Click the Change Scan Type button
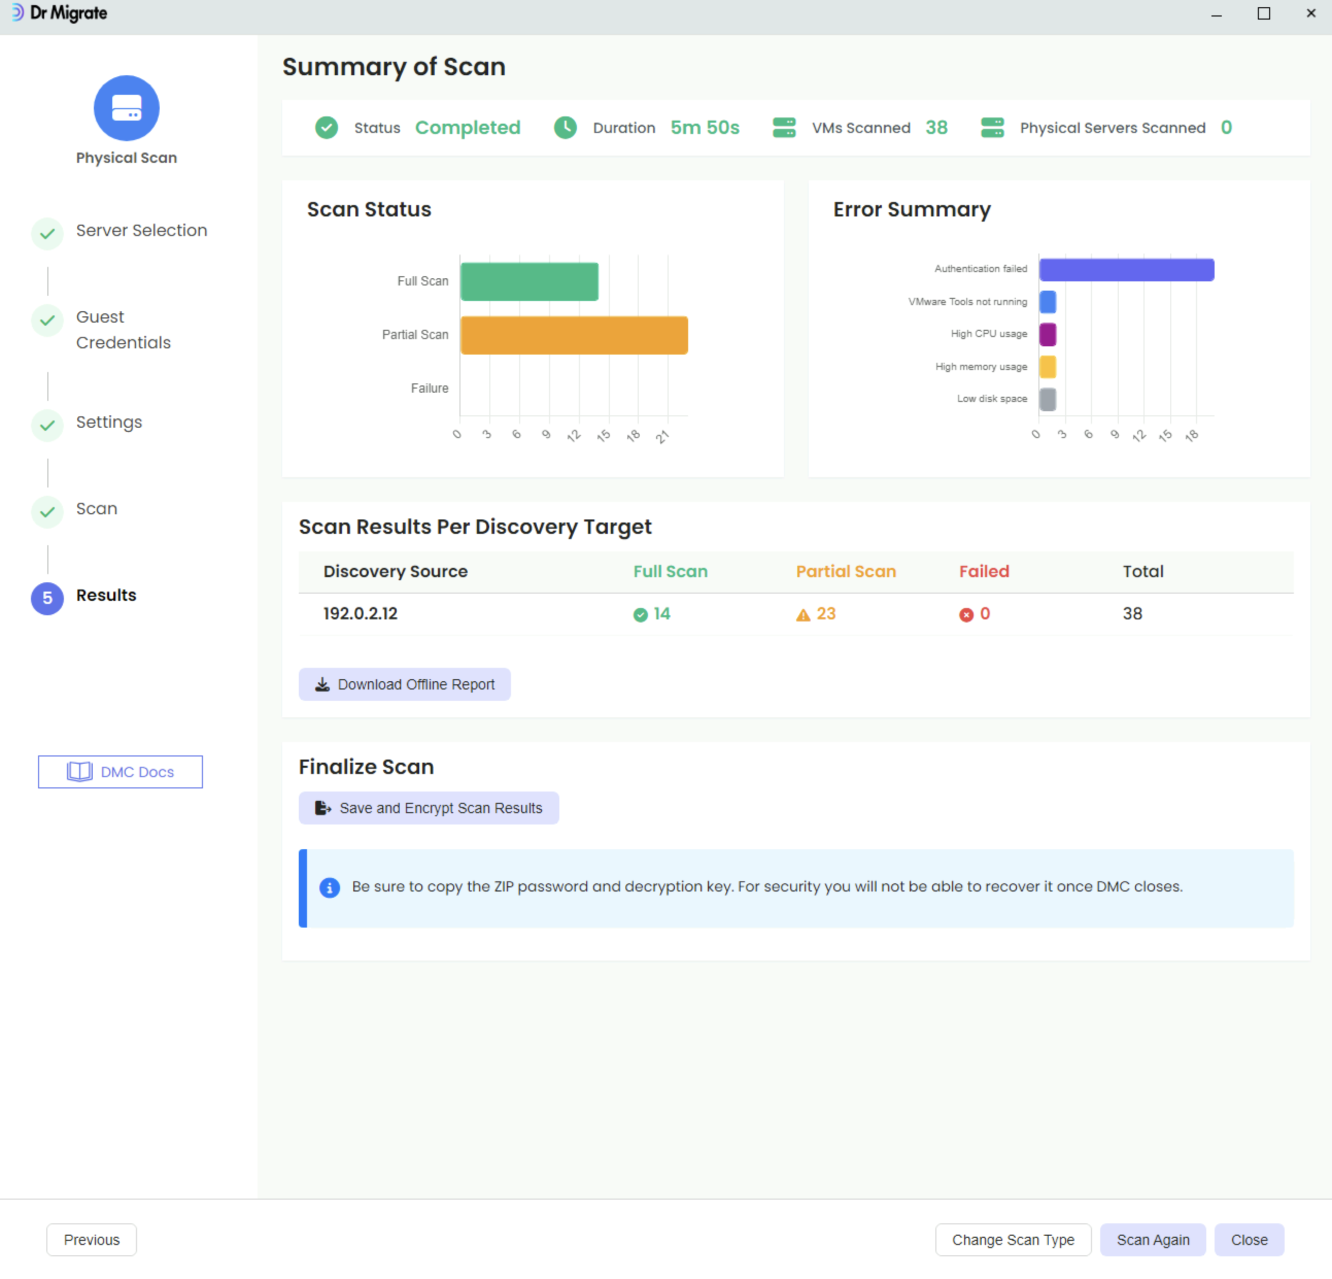1332x1279 pixels. click(1013, 1239)
